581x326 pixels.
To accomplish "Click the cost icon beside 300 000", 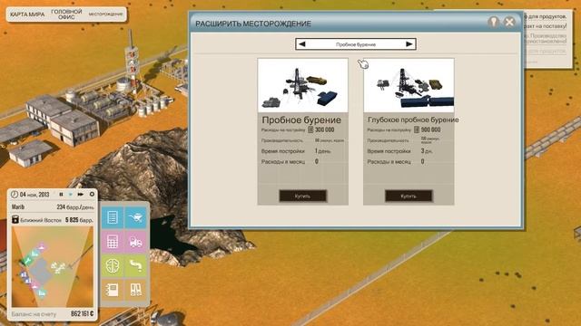I will coord(310,129).
